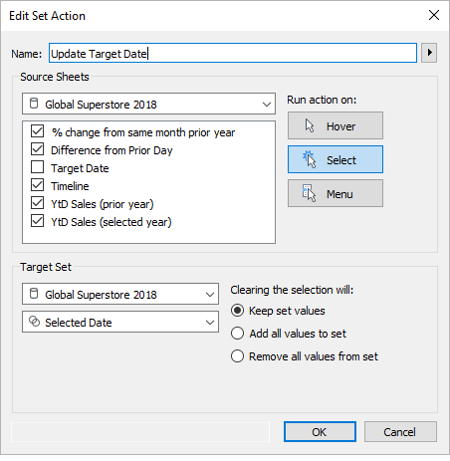The width and height of the screenshot is (450, 461).
Task: Open the Selected Date set dropdown
Action: [x=120, y=322]
